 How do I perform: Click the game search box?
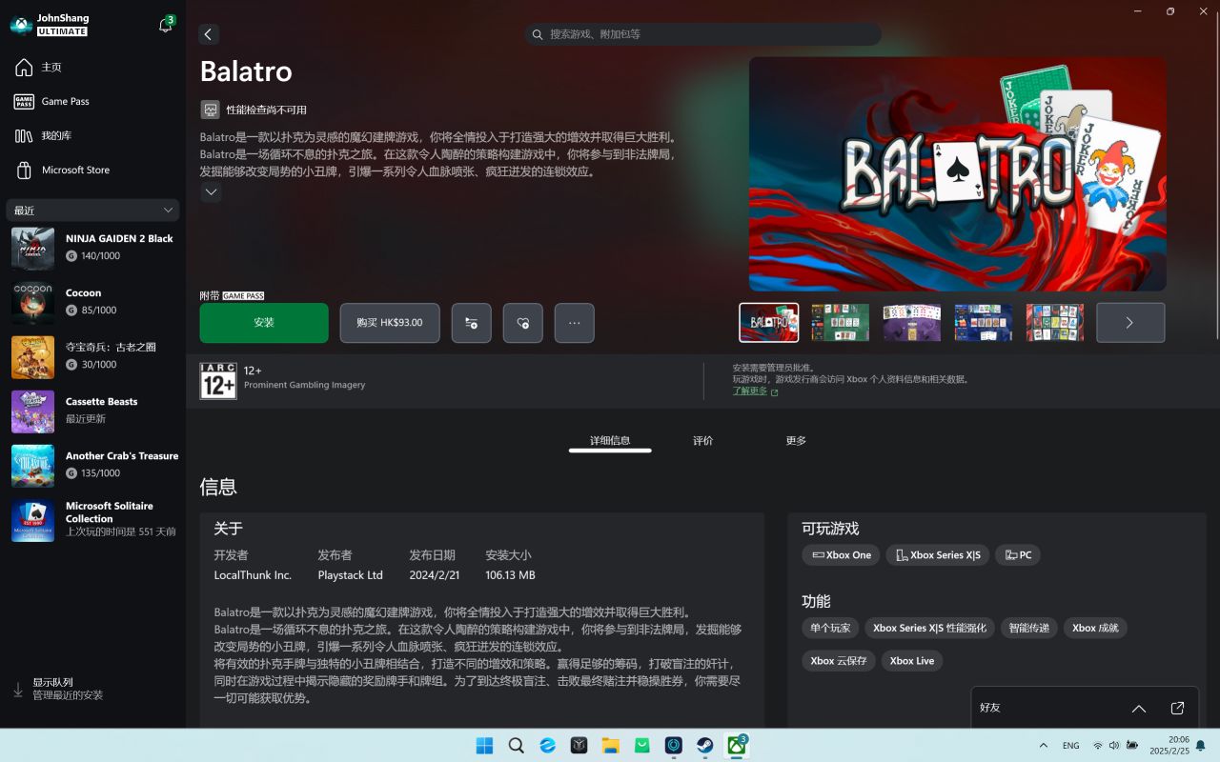pos(702,34)
